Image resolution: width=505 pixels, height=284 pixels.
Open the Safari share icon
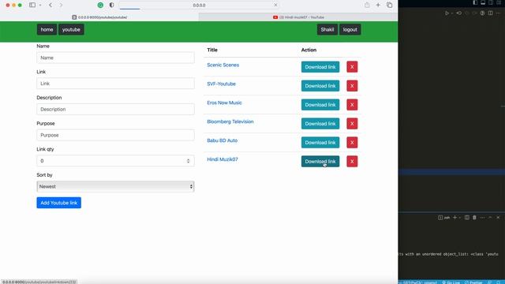point(367,5)
